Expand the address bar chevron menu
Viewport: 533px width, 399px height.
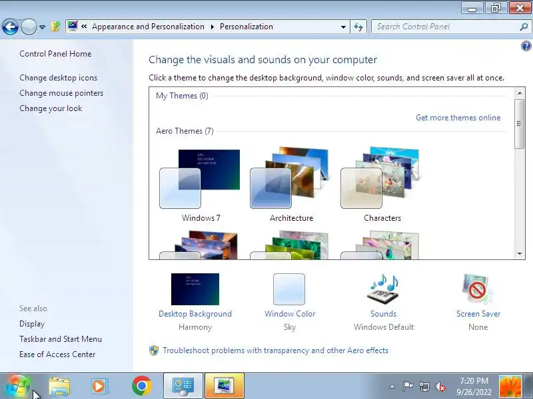(85, 27)
